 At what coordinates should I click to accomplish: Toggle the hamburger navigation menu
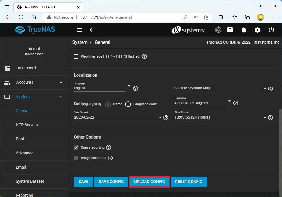(x=79, y=30)
